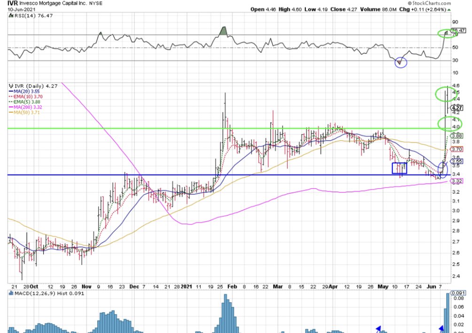Open the StockCharts.com copyright link
The height and width of the screenshot is (333, 472).
[x=430, y=3]
